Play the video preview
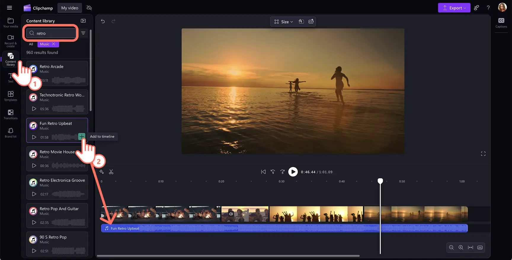Image resolution: width=512 pixels, height=260 pixels. coord(293,172)
